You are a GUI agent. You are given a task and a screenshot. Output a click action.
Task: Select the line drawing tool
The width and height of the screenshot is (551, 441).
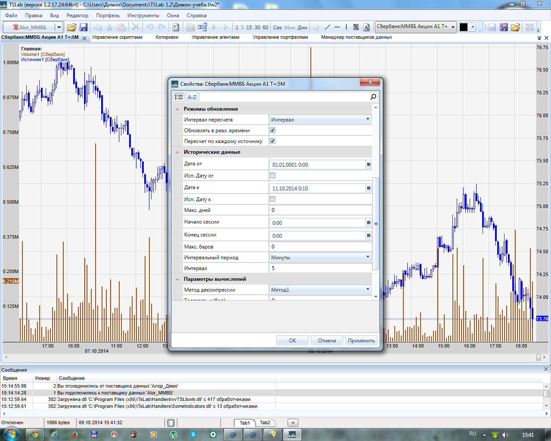[x=327, y=27]
